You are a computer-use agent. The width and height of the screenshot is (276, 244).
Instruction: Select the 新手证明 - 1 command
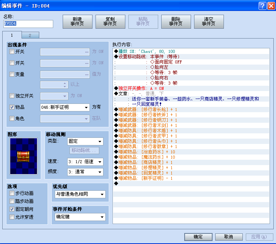(191, 178)
